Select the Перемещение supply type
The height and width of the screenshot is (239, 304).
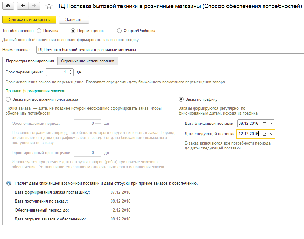[73, 31]
